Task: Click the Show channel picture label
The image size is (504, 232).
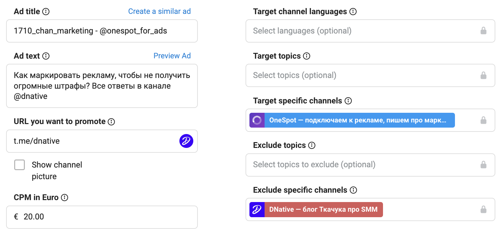Action: (x=57, y=171)
